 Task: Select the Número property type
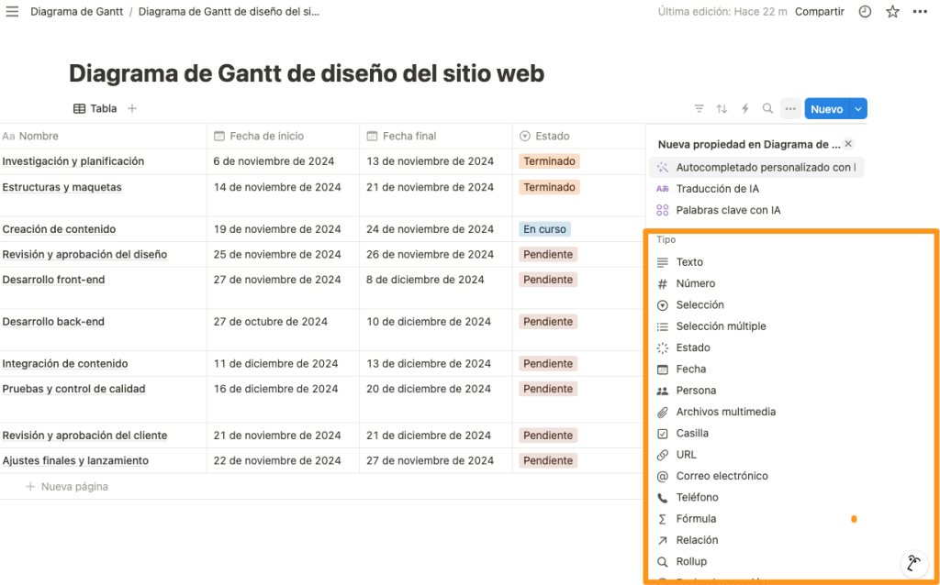tap(695, 282)
